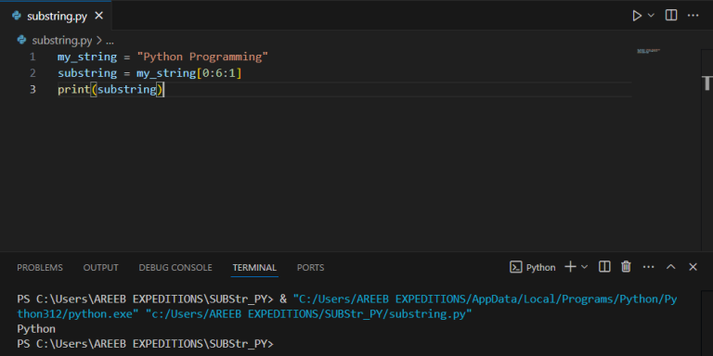Split the terminal pane

click(x=604, y=267)
